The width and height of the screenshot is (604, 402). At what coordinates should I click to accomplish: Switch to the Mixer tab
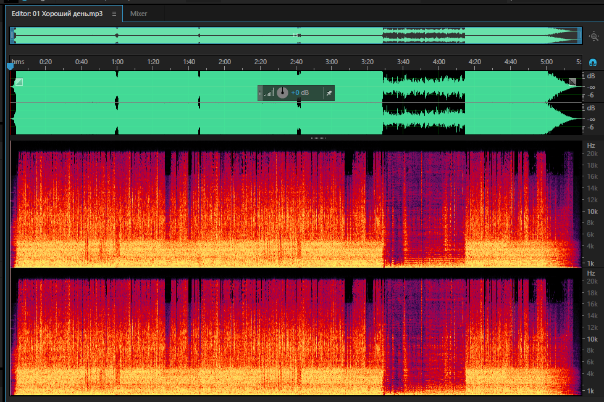(x=139, y=14)
